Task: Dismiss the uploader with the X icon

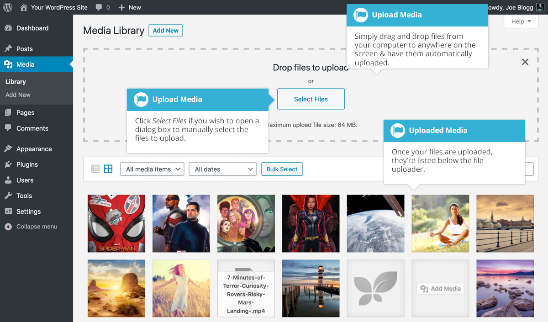Action: [x=525, y=62]
